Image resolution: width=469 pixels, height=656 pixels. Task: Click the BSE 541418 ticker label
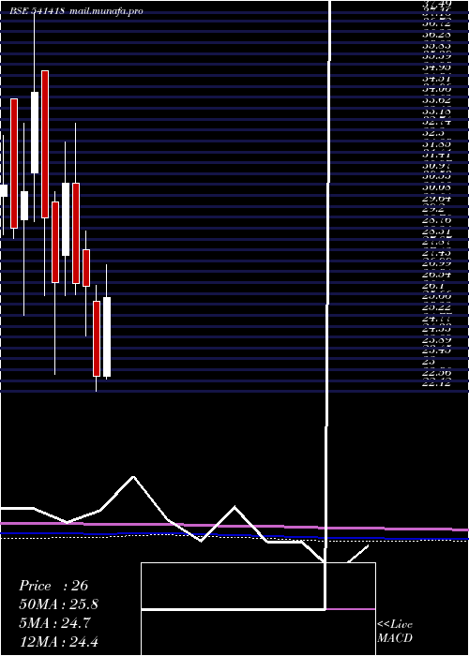tap(38, 11)
